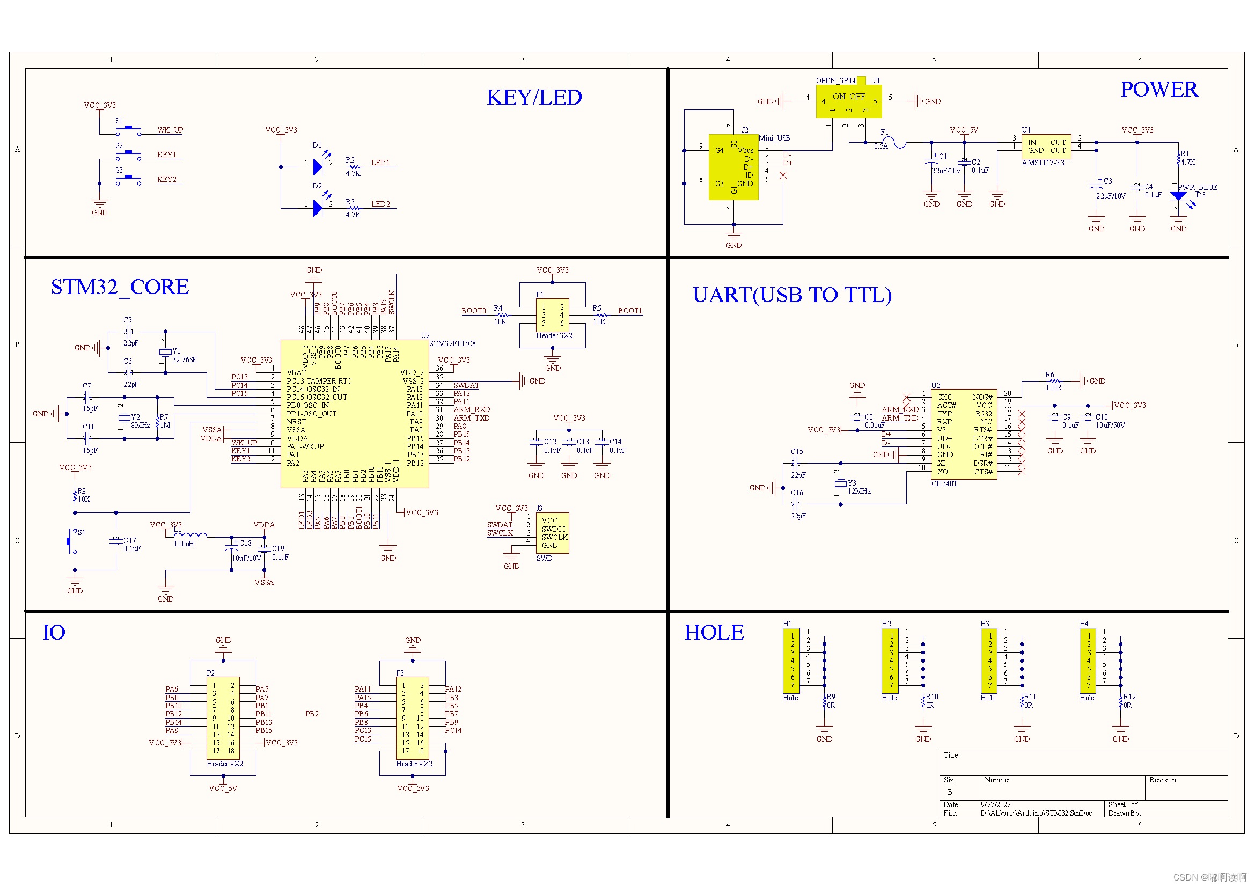The height and width of the screenshot is (887, 1255).
Task: Select the 32.768K crystal Y1
Action: tap(165, 352)
